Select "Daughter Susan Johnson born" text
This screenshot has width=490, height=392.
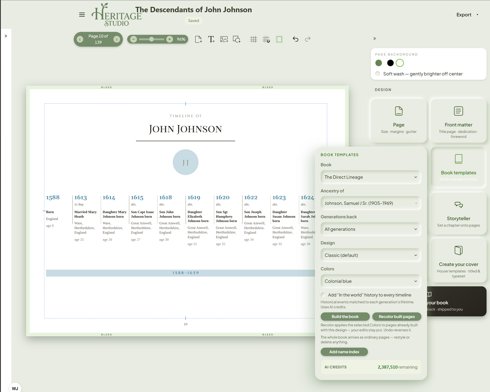284,217
